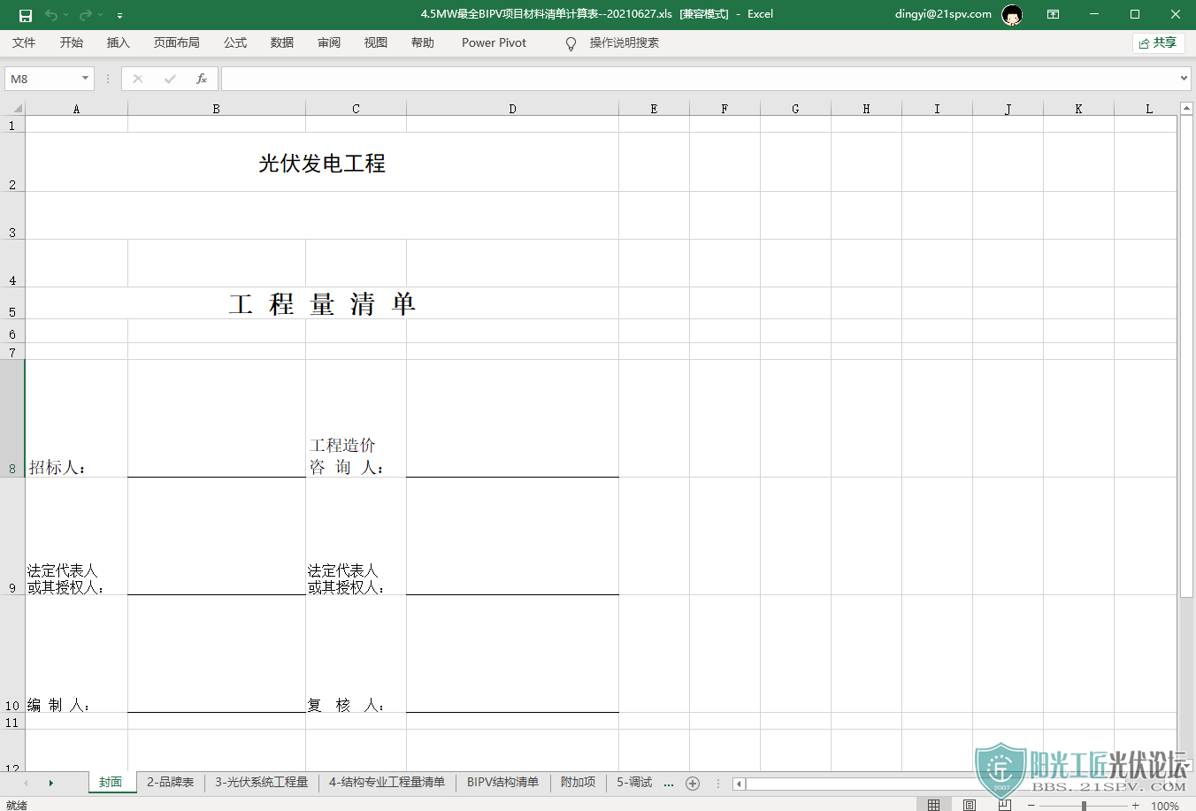Viewport: 1196px width, 811px height.
Task: Open the Power Pivot tab
Action: [494, 42]
